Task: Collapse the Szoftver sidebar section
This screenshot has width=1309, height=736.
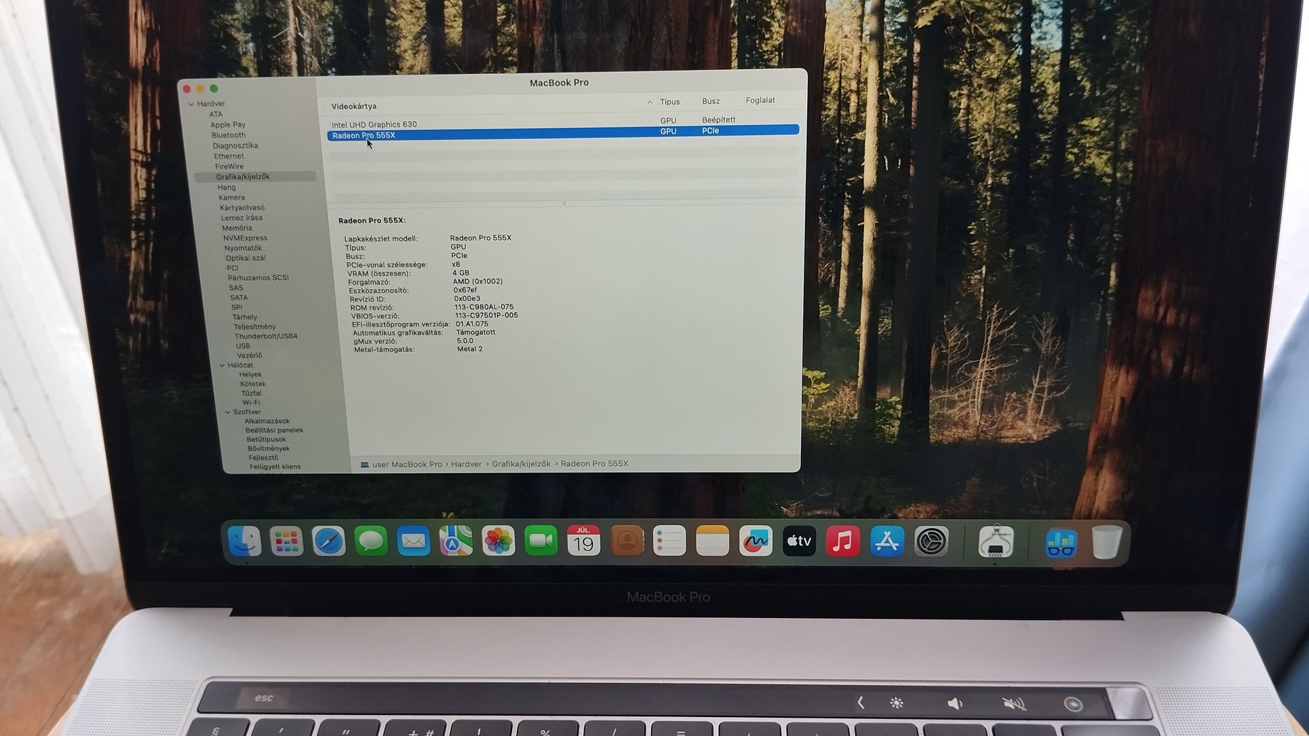Action: (x=227, y=412)
